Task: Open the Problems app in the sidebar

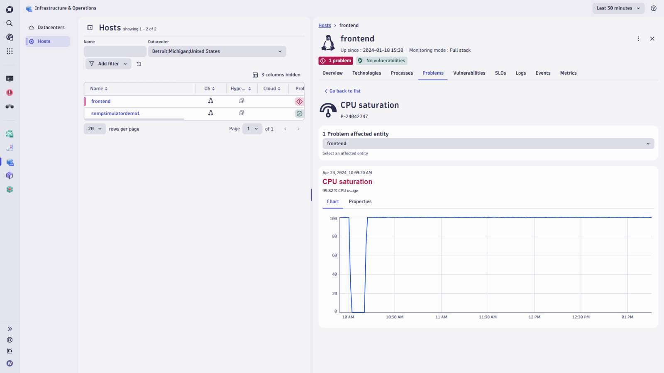Action: (x=9, y=92)
